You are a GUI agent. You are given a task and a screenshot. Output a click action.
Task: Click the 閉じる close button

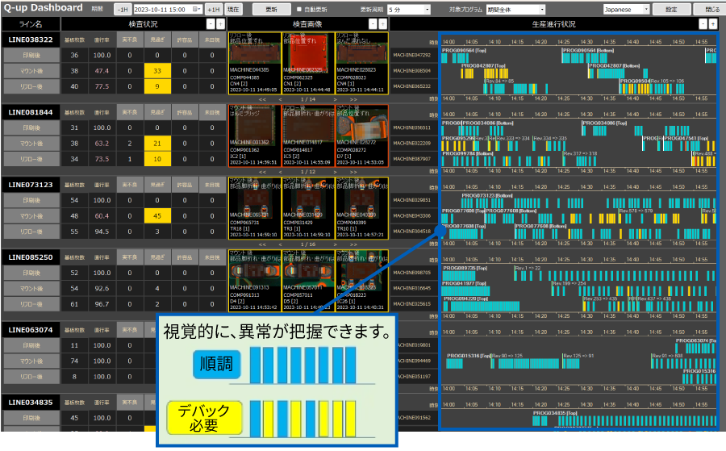coord(711,9)
